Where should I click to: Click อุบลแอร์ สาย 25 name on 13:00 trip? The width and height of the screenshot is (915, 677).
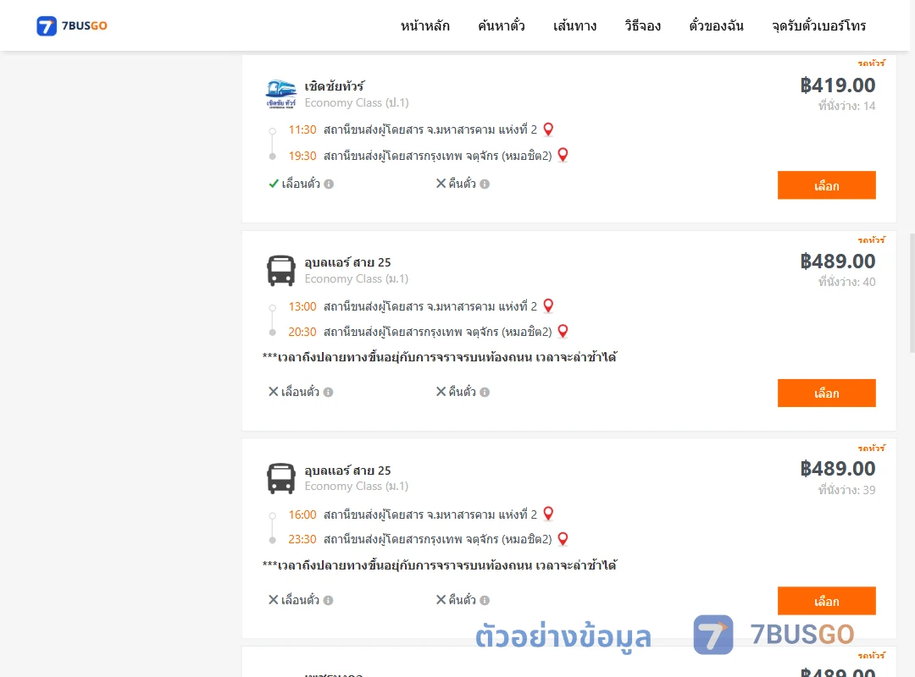pyautogui.click(x=348, y=262)
